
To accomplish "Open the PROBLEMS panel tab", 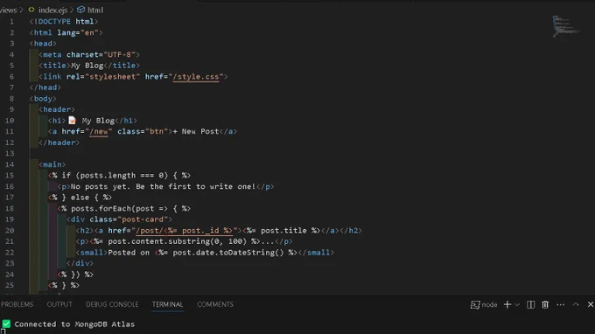I will coord(17,304).
